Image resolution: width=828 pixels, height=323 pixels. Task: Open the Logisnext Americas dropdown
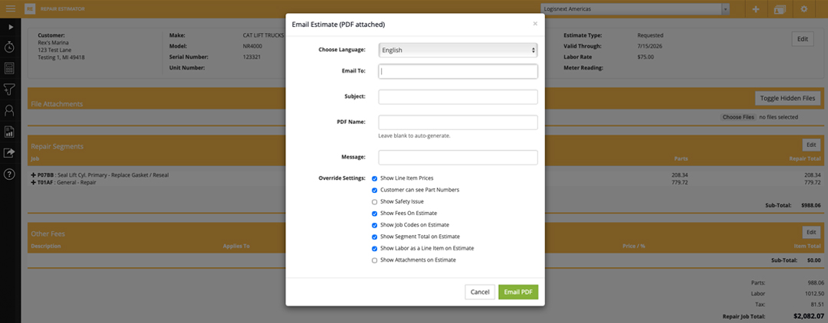(x=635, y=9)
